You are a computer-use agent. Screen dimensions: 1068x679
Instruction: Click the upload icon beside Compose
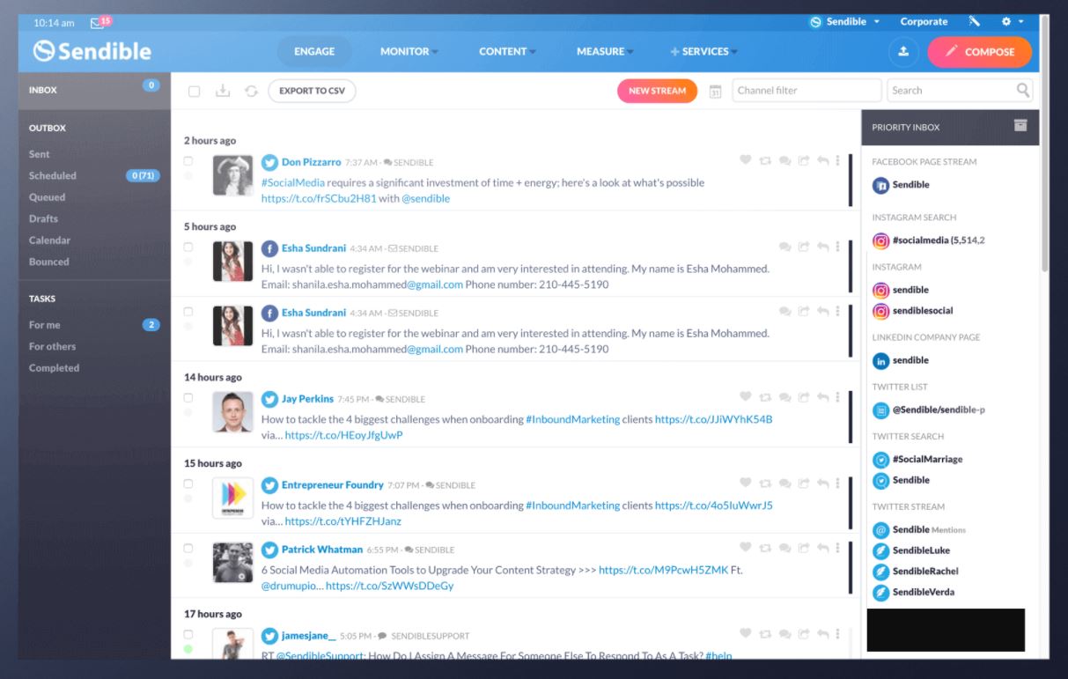pos(902,52)
